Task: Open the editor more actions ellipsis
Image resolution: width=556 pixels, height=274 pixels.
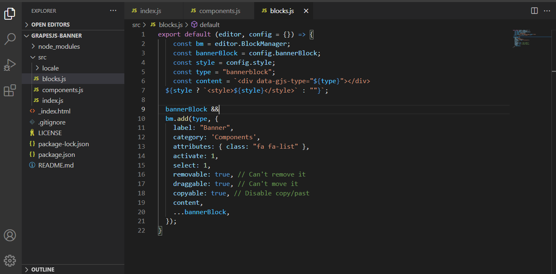Action: tap(547, 11)
